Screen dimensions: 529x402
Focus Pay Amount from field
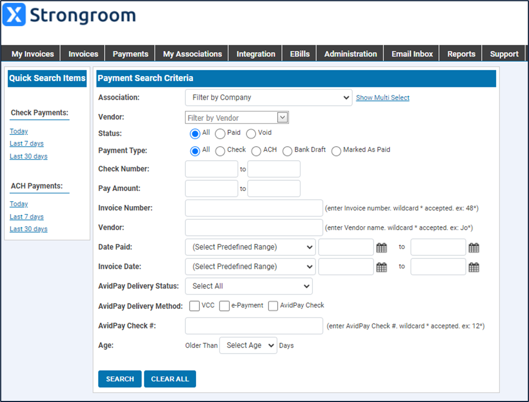(211, 188)
